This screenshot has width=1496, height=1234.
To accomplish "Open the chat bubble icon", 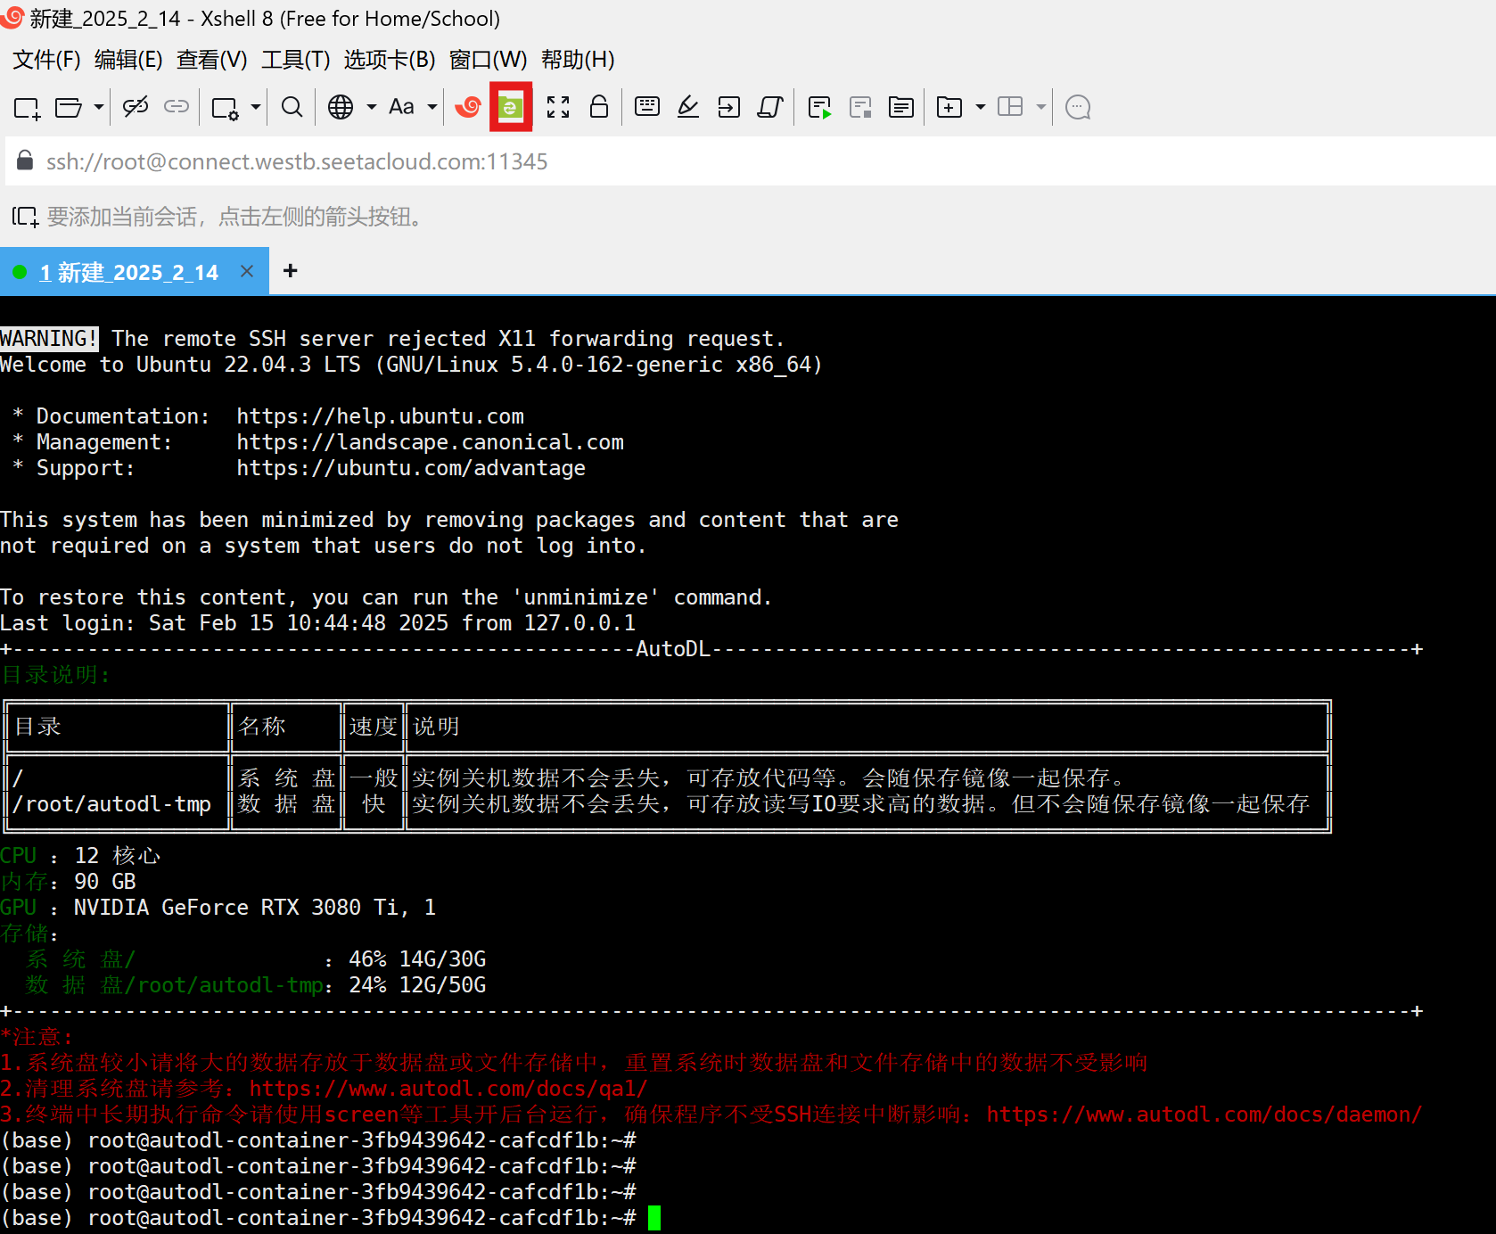I will pyautogui.click(x=1078, y=108).
